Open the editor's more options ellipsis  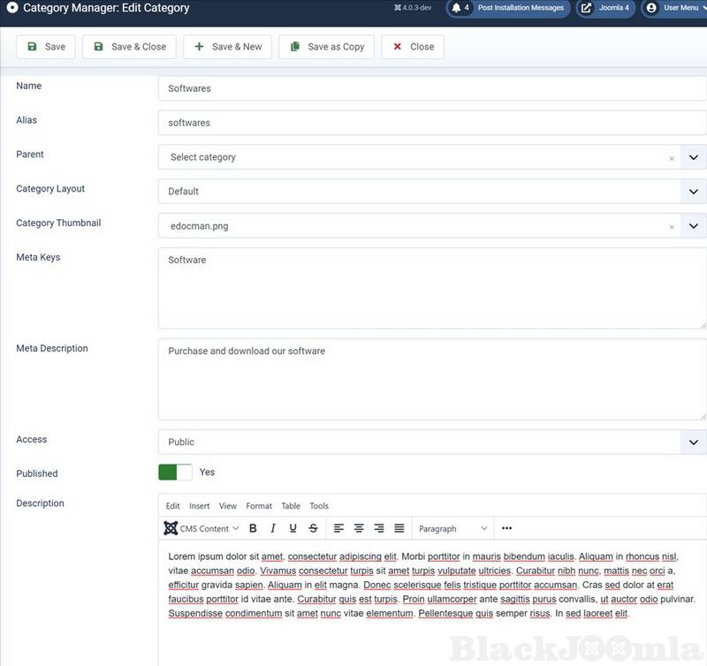click(506, 528)
